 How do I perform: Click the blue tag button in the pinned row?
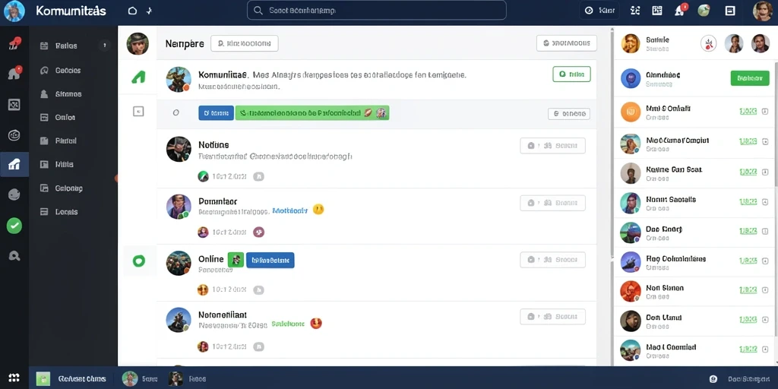tap(216, 113)
